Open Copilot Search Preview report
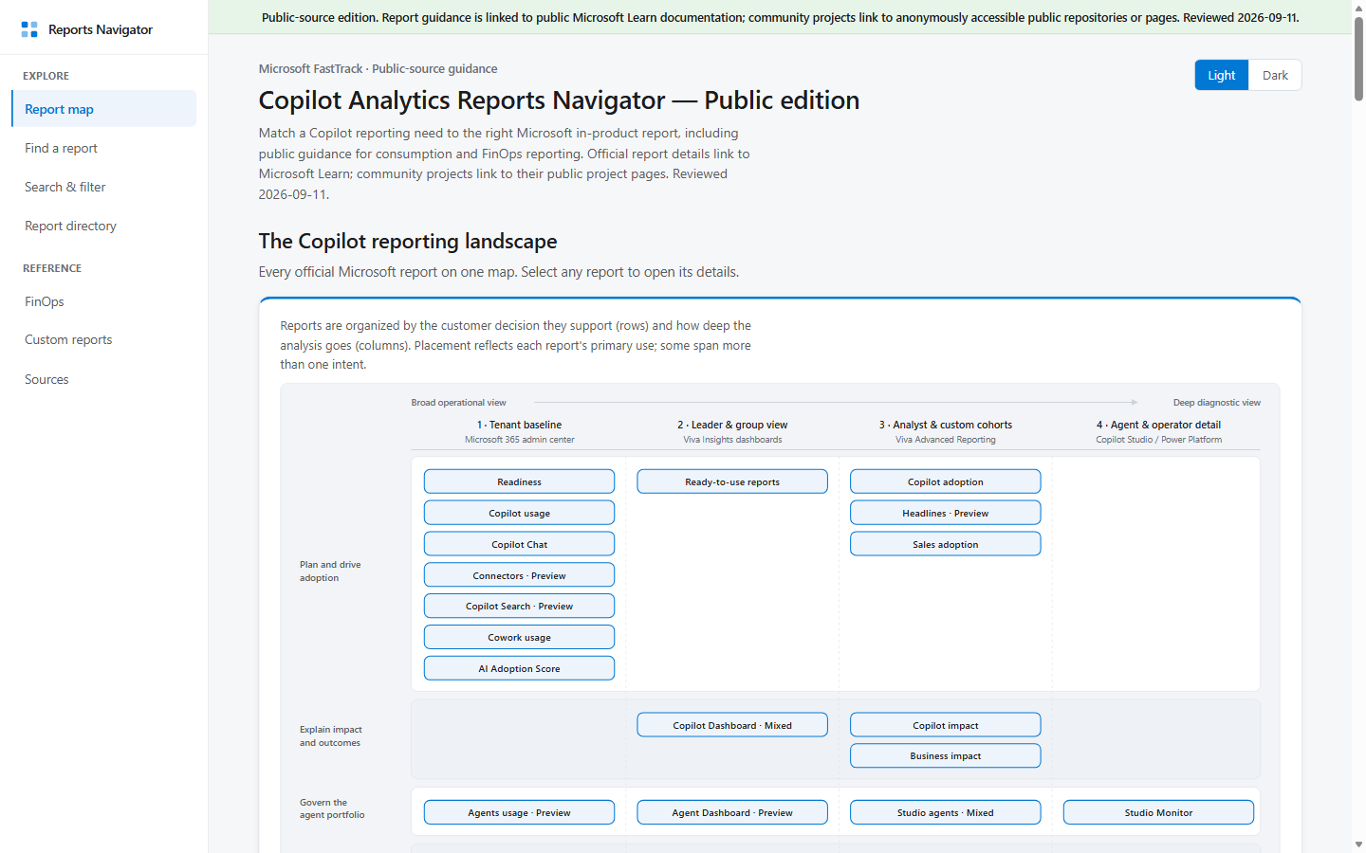1366x853 pixels. coord(519,606)
